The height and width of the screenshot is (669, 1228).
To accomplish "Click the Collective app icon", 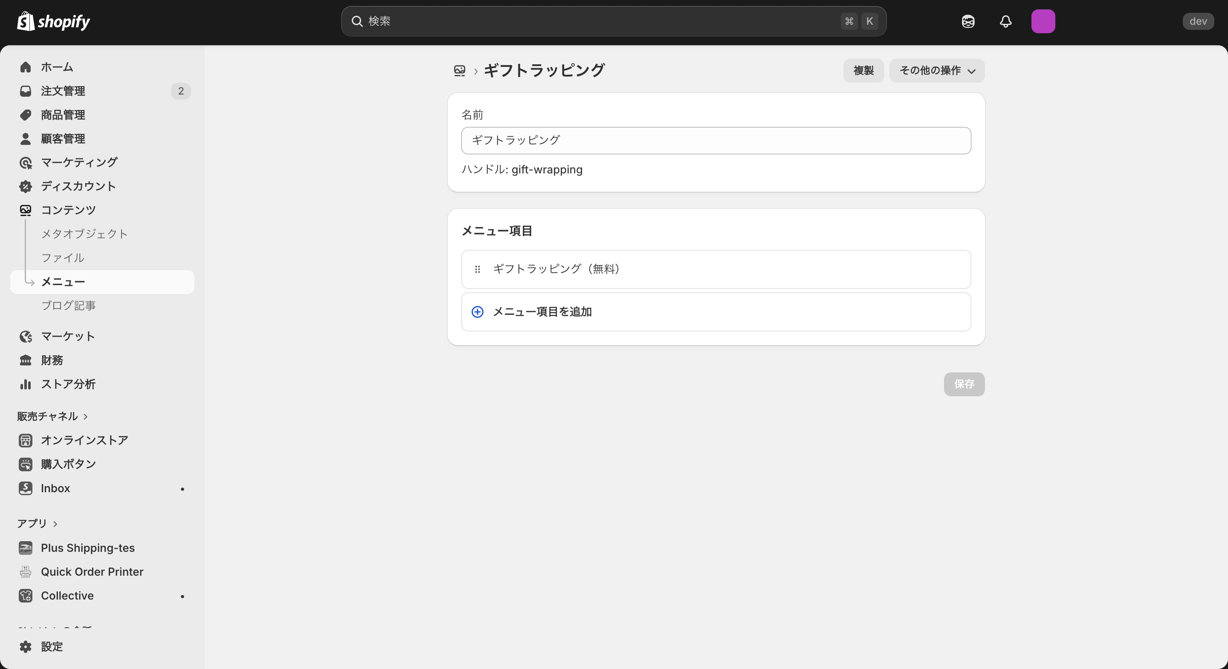I will click(x=25, y=596).
